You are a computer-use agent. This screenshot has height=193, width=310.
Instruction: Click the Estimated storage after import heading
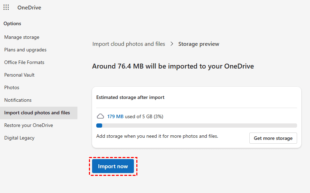(x=130, y=97)
